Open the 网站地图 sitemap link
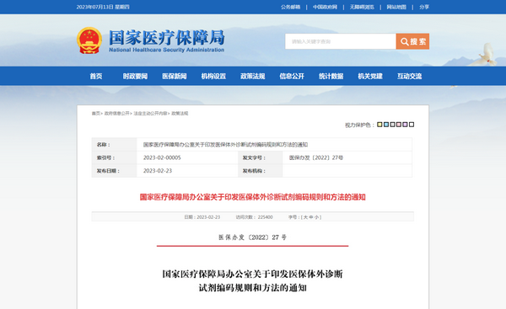This screenshot has height=309, width=506. [x=396, y=7]
